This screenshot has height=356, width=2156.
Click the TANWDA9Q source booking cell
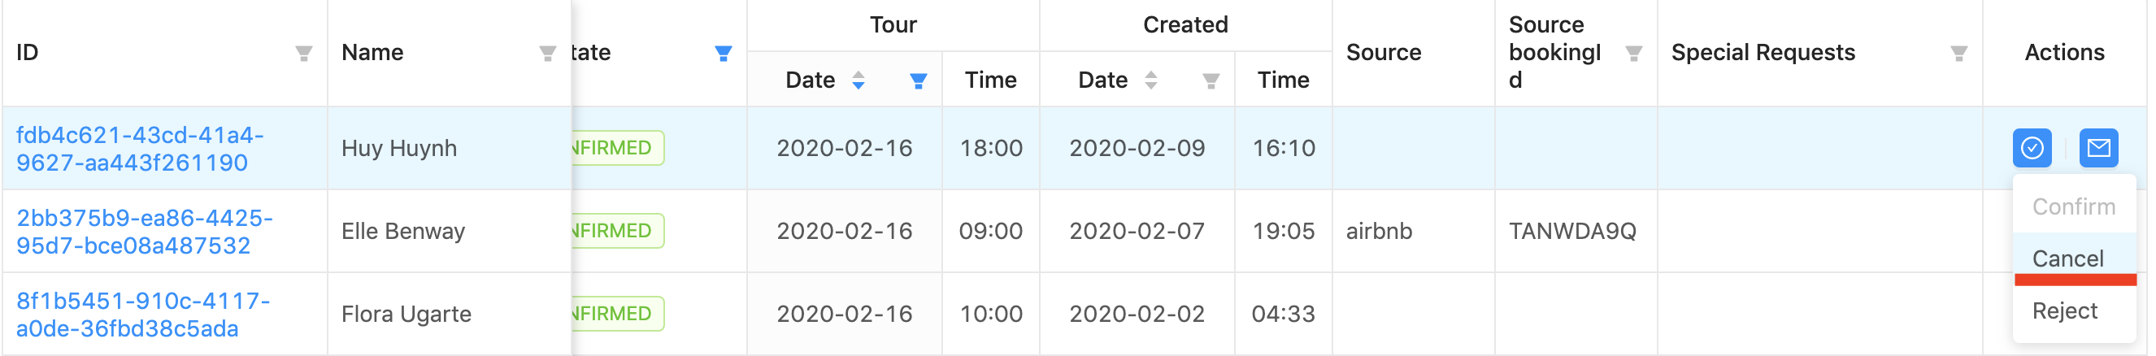(x=1571, y=231)
